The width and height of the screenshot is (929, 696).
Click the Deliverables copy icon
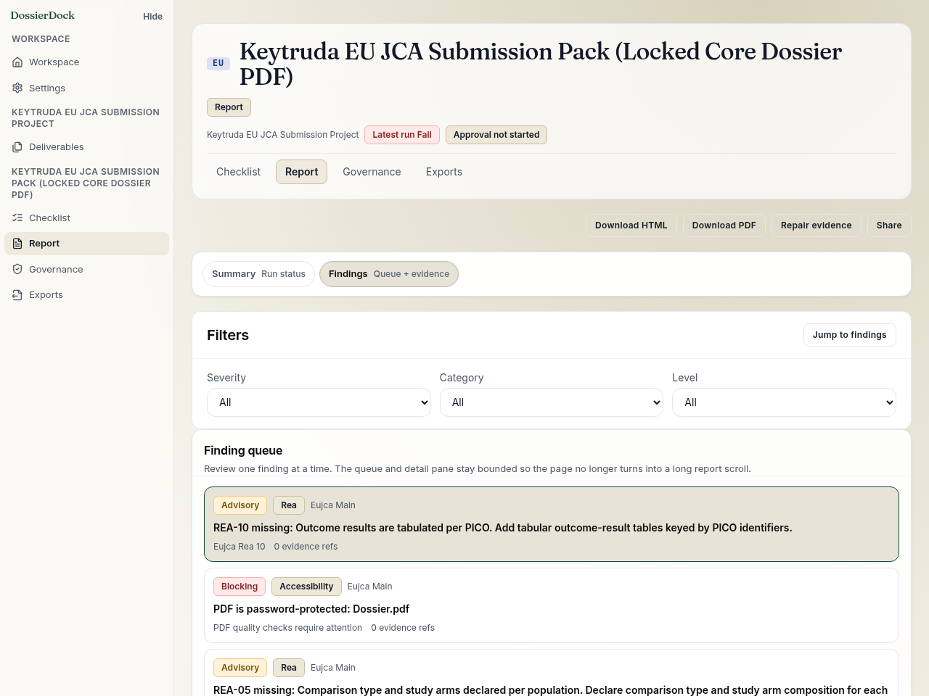(x=17, y=147)
